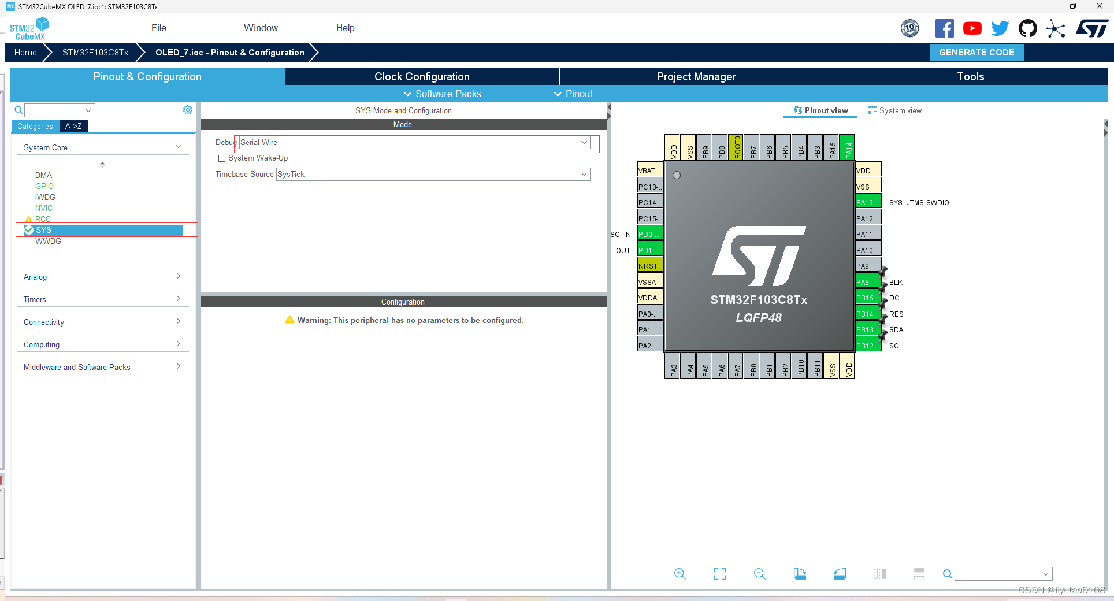Click the best-fit pinout view icon
The image size is (1114, 601).
click(719, 574)
